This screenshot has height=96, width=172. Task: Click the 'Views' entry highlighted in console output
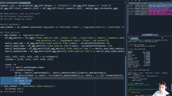coord(130,52)
